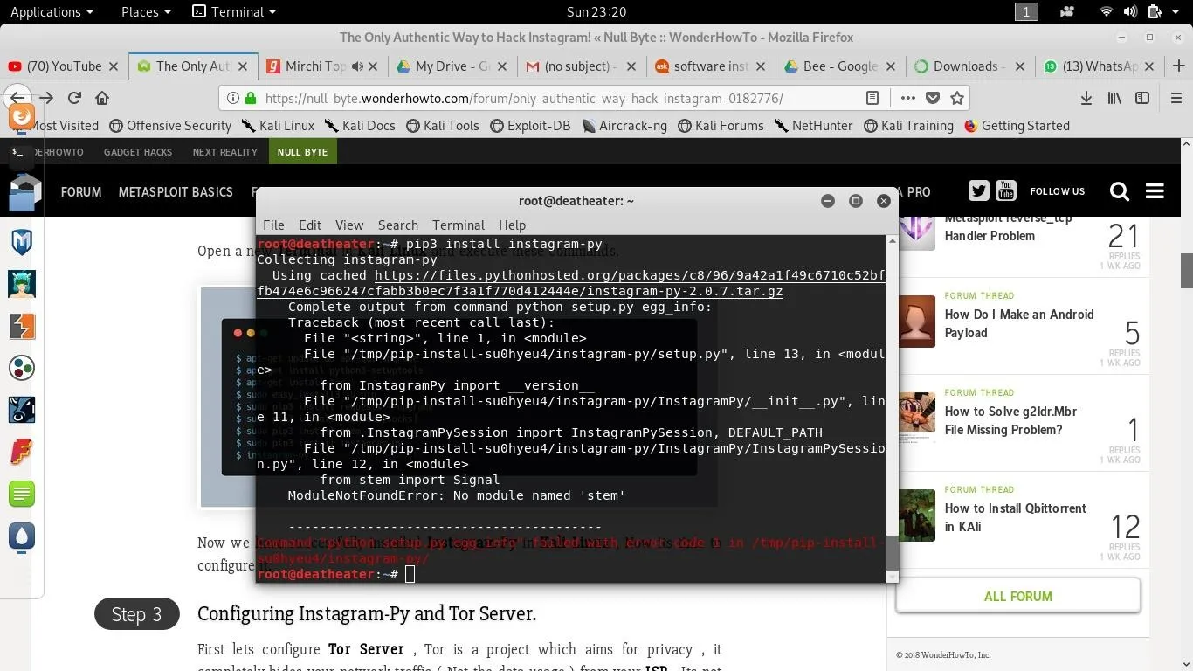The height and width of the screenshot is (671, 1193).
Task: Open Files manager in the dock
Action: point(24,193)
